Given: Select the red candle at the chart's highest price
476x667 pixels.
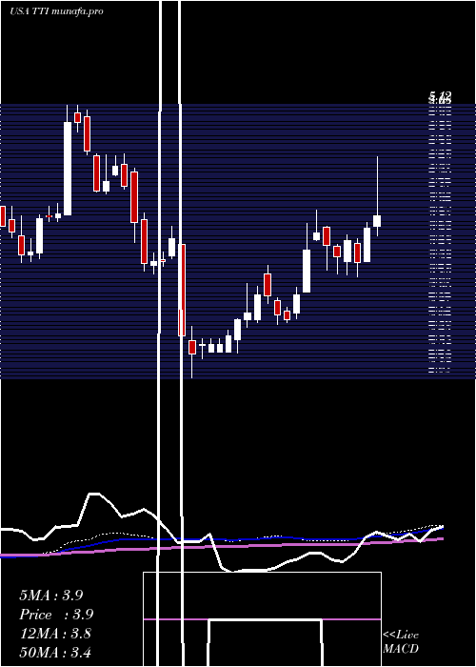Looking at the screenshot, I should pos(77,117).
